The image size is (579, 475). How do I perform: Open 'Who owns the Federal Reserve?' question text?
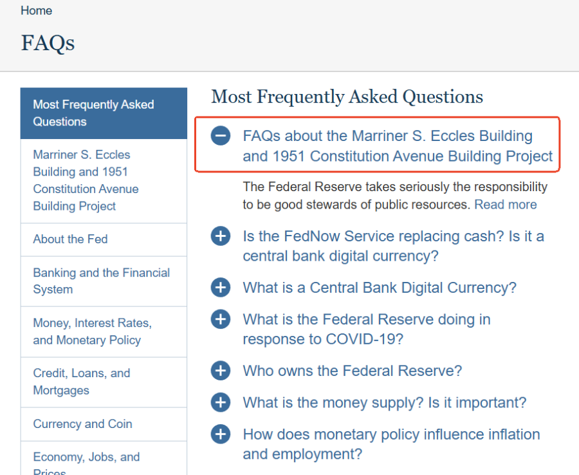(353, 371)
